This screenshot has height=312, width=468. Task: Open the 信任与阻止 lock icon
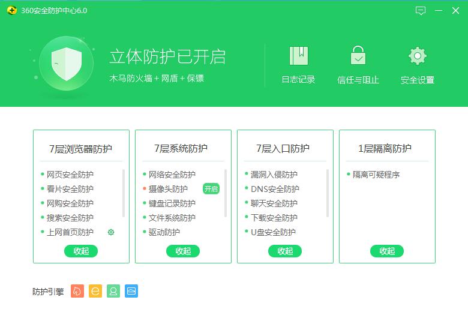pos(358,55)
